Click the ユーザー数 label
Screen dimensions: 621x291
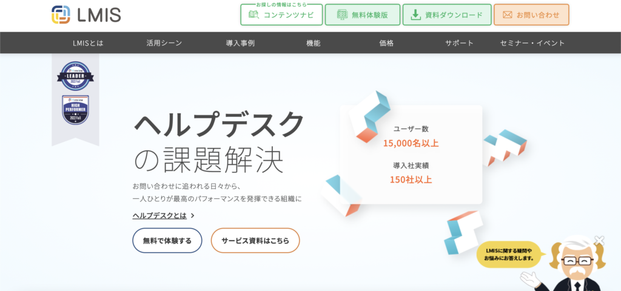[411, 129]
